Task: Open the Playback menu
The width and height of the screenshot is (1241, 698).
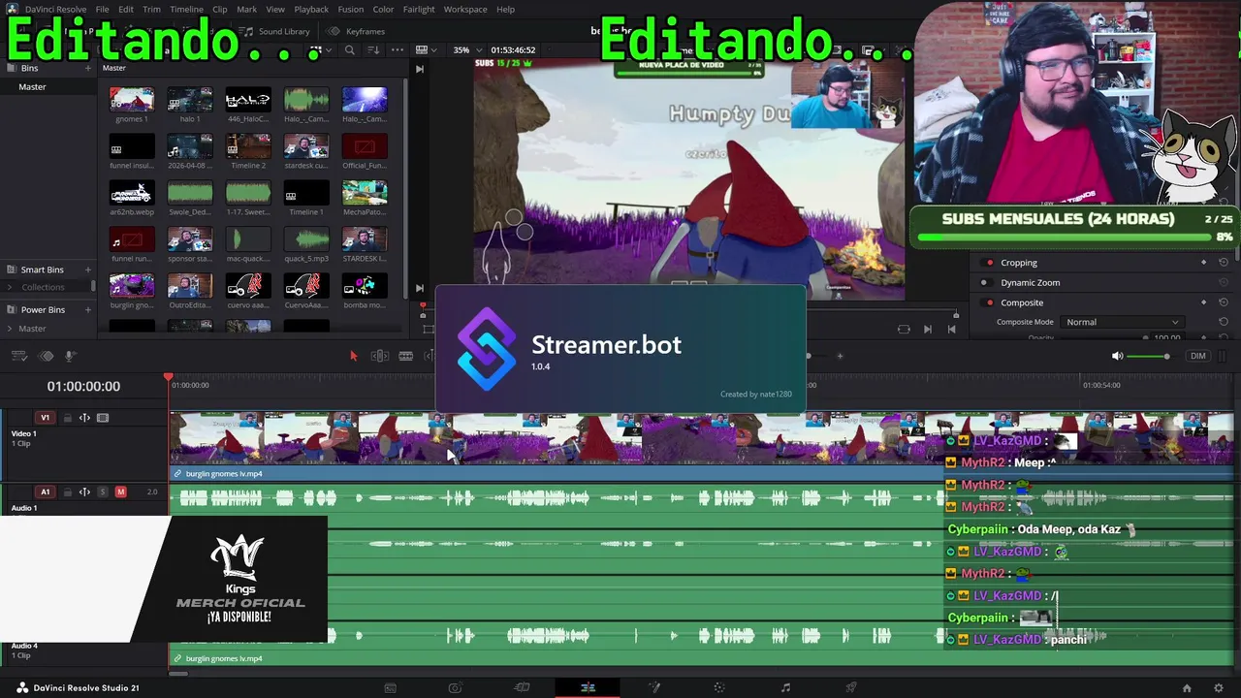Action: (x=311, y=9)
